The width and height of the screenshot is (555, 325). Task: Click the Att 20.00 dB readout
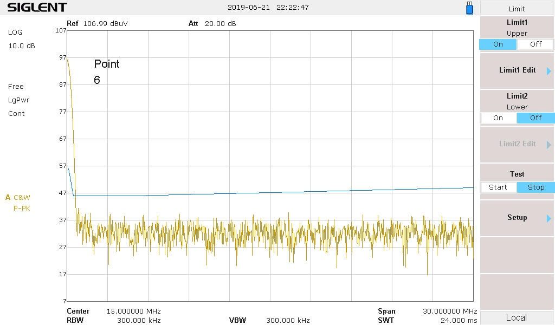coord(220,24)
